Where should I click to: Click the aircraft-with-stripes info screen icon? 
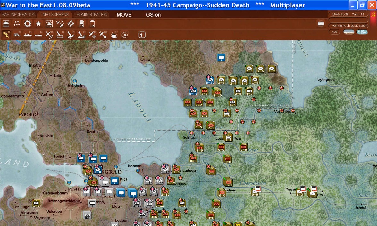tap(71, 24)
